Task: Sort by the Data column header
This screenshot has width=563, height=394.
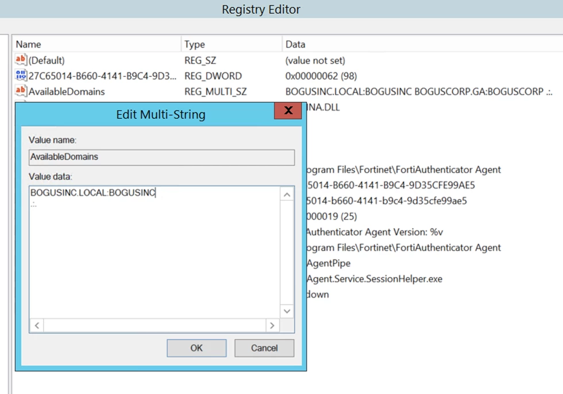Action: (422, 44)
